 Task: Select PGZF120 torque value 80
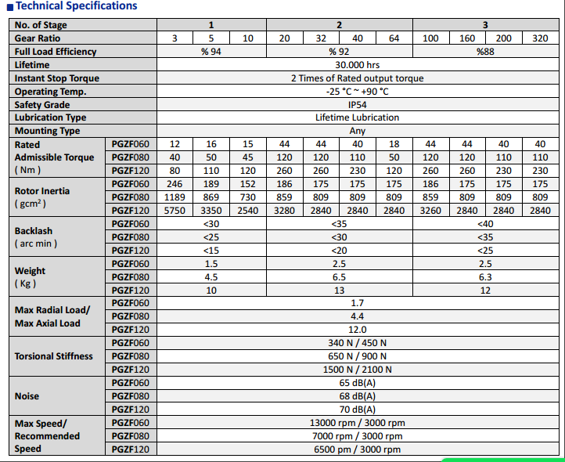(x=175, y=171)
